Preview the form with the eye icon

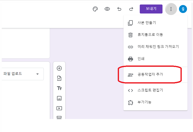coord(107,9)
